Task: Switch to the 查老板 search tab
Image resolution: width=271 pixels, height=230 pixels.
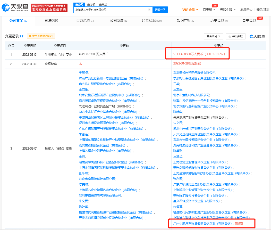Action: [x=91, y=4]
